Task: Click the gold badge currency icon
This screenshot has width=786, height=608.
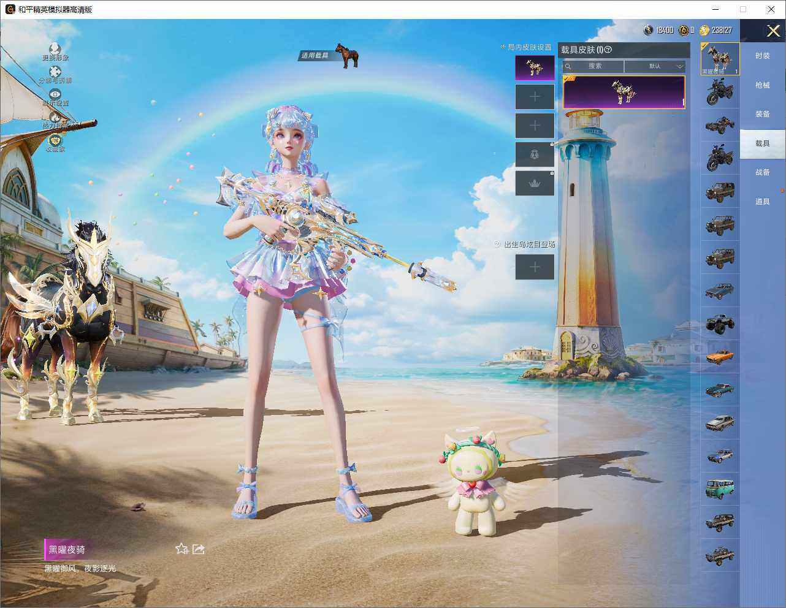Action: [x=684, y=30]
